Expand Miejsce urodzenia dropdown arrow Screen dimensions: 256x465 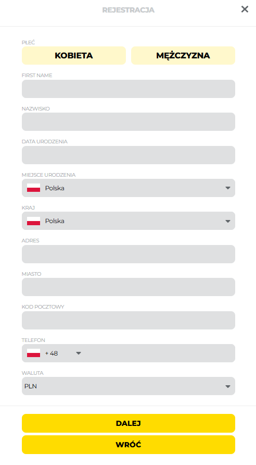click(227, 188)
